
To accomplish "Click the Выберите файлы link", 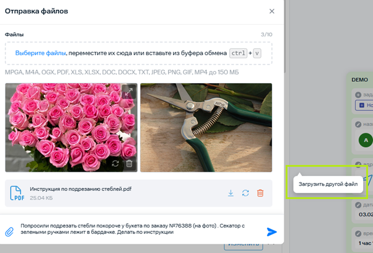I will click(x=41, y=53).
